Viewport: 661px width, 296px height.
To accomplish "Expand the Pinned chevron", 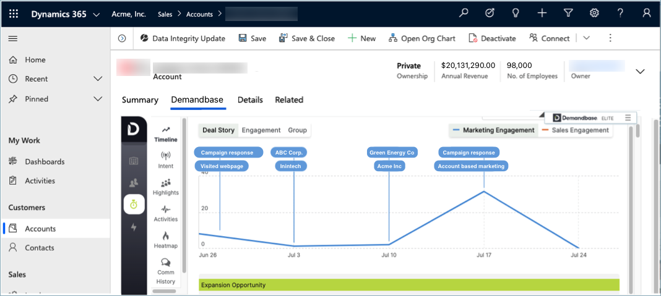I will tap(98, 99).
